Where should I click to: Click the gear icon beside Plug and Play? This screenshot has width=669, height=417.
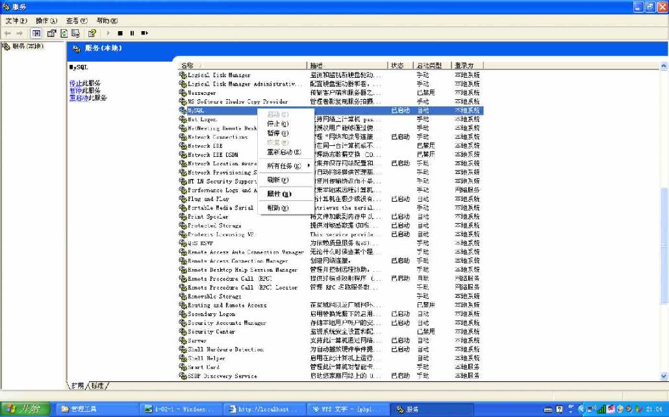(183, 199)
